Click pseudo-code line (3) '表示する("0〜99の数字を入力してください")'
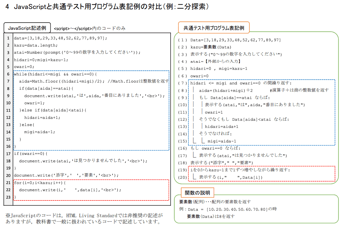 pos(236,54)
